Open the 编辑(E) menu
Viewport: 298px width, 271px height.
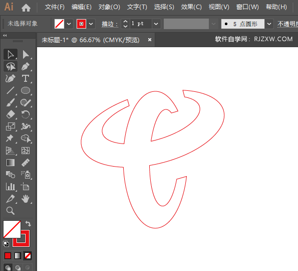[x=82, y=7]
